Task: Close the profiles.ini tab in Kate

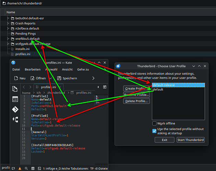Action: click(60, 87)
